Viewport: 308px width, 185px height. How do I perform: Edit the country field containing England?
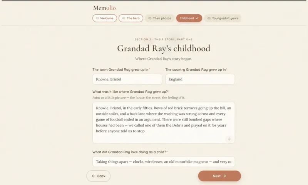[200, 79]
